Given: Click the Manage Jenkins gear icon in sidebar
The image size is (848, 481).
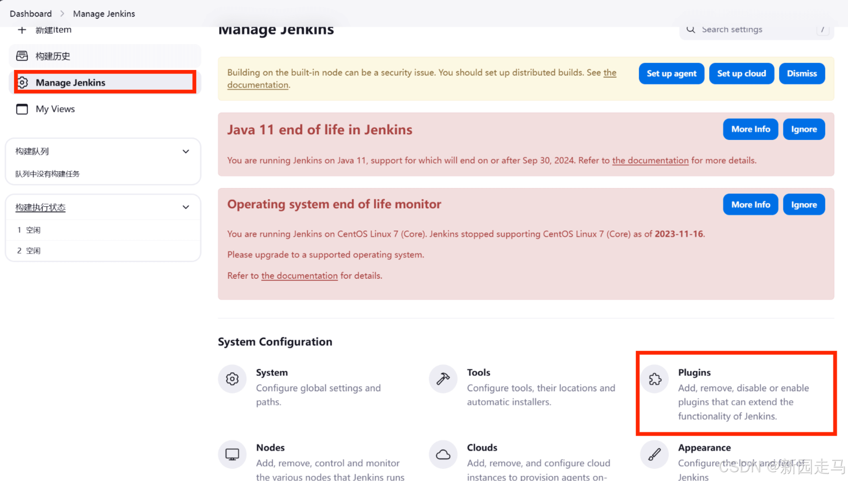Looking at the screenshot, I should pyautogui.click(x=23, y=83).
